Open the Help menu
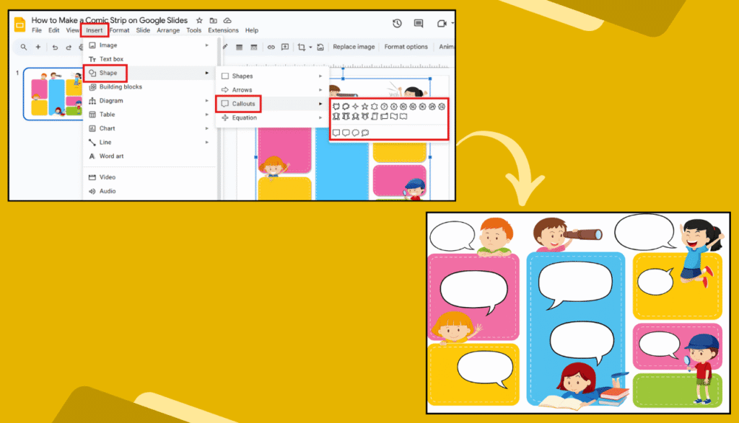Viewport: 739px width, 423px height. click(252, 30)
